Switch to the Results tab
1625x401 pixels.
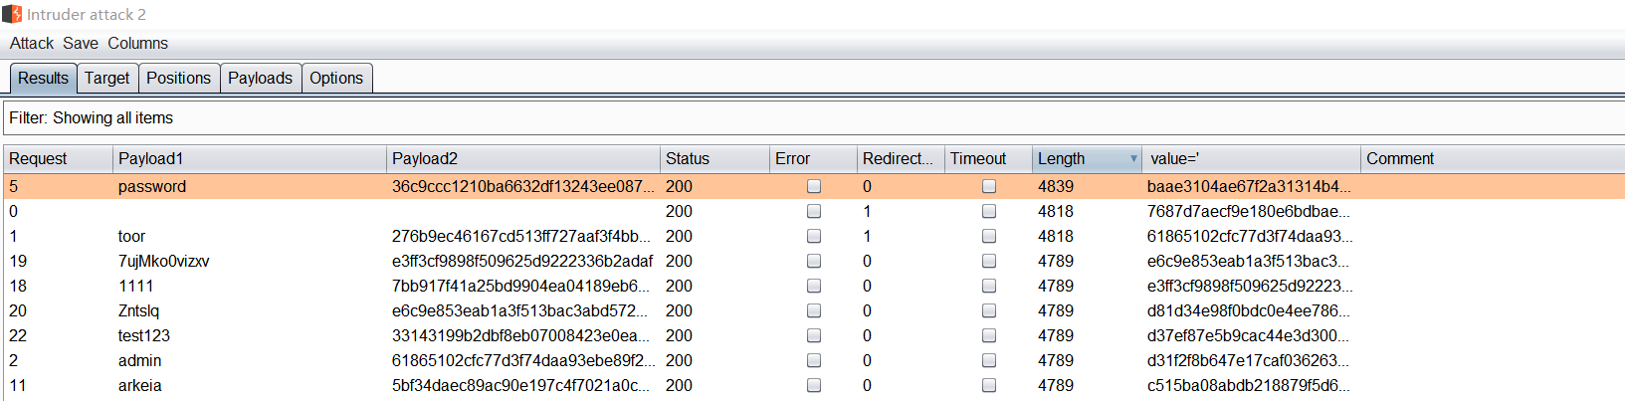[x=43, y=78]
